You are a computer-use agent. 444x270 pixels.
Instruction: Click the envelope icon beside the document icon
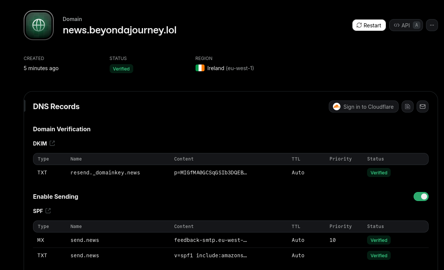point(423,106)
